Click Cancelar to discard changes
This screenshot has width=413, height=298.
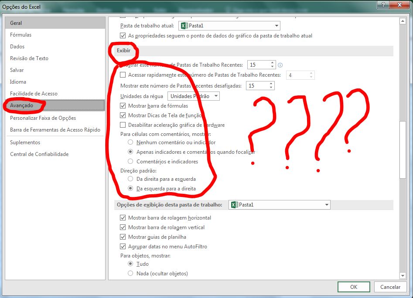390,287
